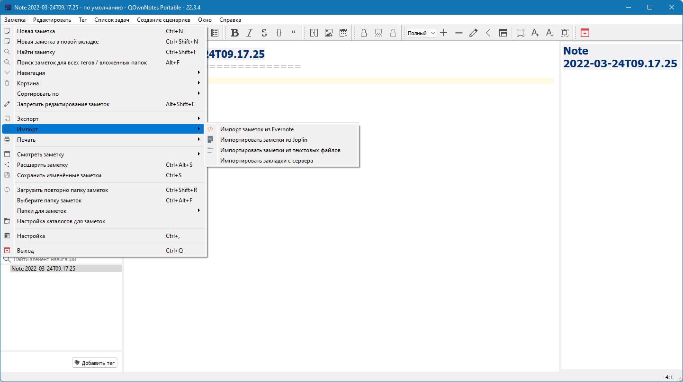Toggle the pencil edit mode icon
Viewport: 683px width, 382px height.
point(473,33)
